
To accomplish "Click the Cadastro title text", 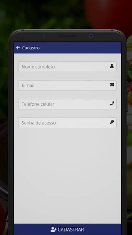I will (31, 48).
